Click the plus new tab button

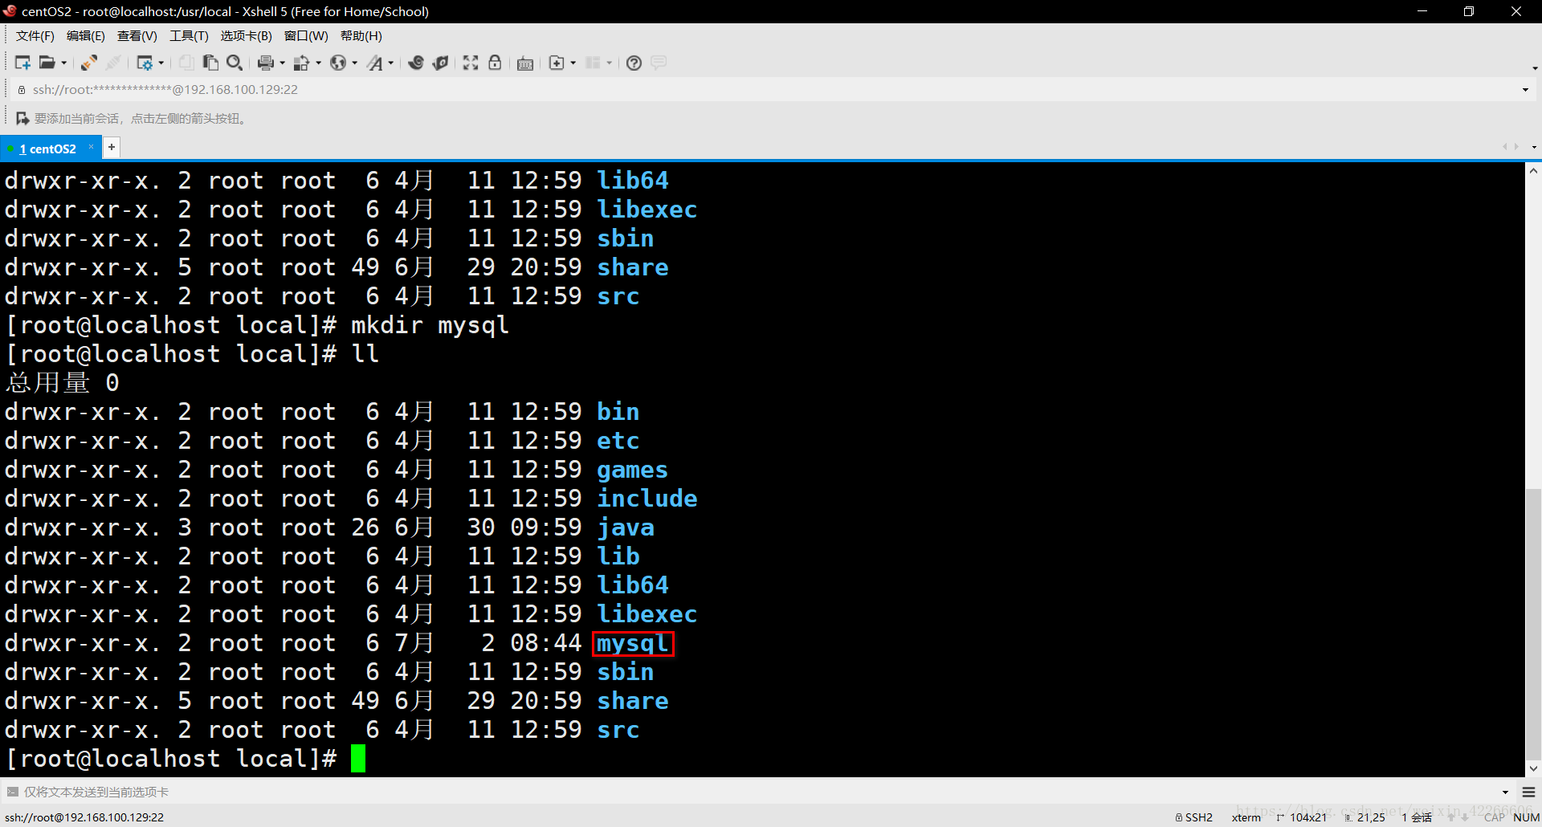point(112,147)
